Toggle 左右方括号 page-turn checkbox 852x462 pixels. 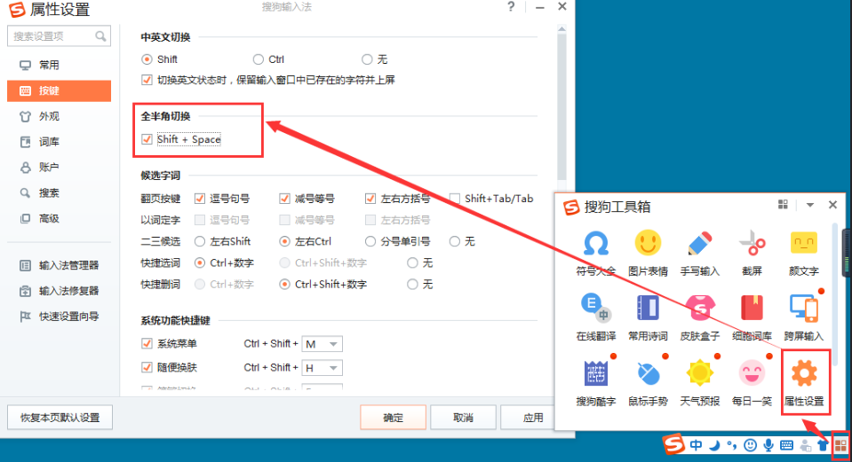pos(370,199)
